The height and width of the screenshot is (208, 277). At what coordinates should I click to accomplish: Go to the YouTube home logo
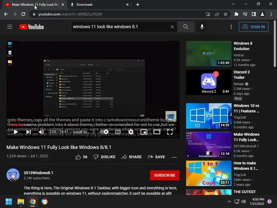point(32,27)
